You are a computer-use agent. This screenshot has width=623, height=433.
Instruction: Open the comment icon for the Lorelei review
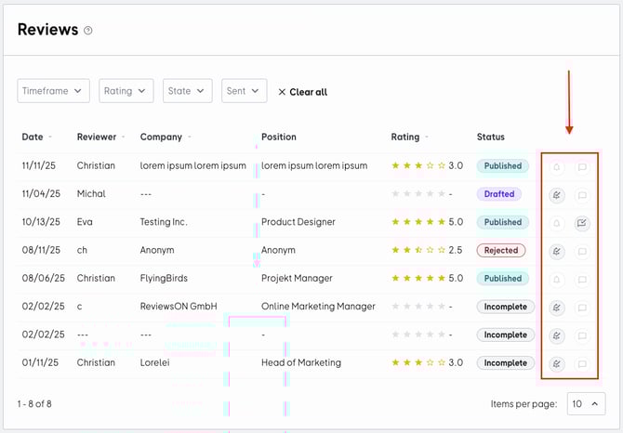point(582,364)
